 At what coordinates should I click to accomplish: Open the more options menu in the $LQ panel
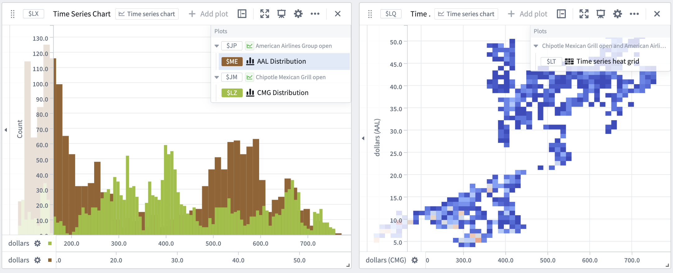[x=634, y=14]
